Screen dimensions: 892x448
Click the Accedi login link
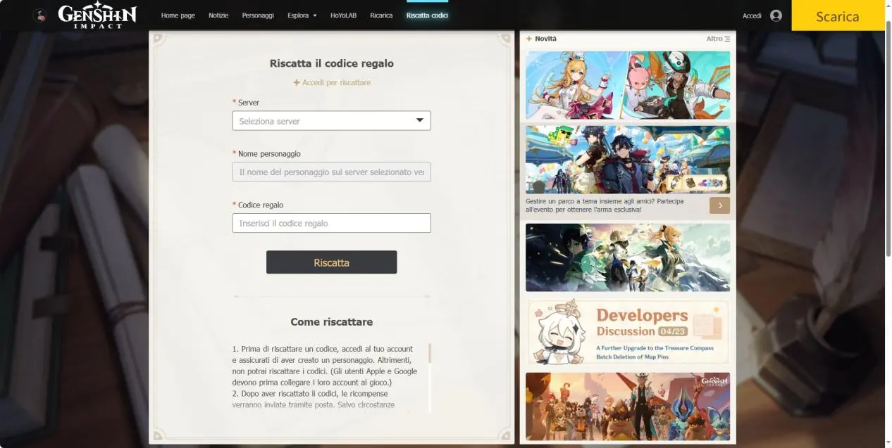click(752, 15)
